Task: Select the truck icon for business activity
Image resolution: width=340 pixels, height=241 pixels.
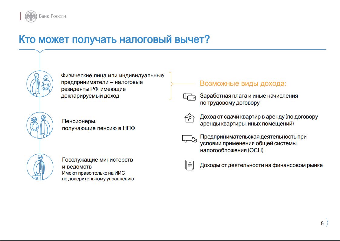Action: pyautogui.click(x=190, y=139)
